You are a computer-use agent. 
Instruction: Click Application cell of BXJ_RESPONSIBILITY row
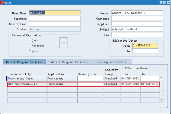point(62,84)
